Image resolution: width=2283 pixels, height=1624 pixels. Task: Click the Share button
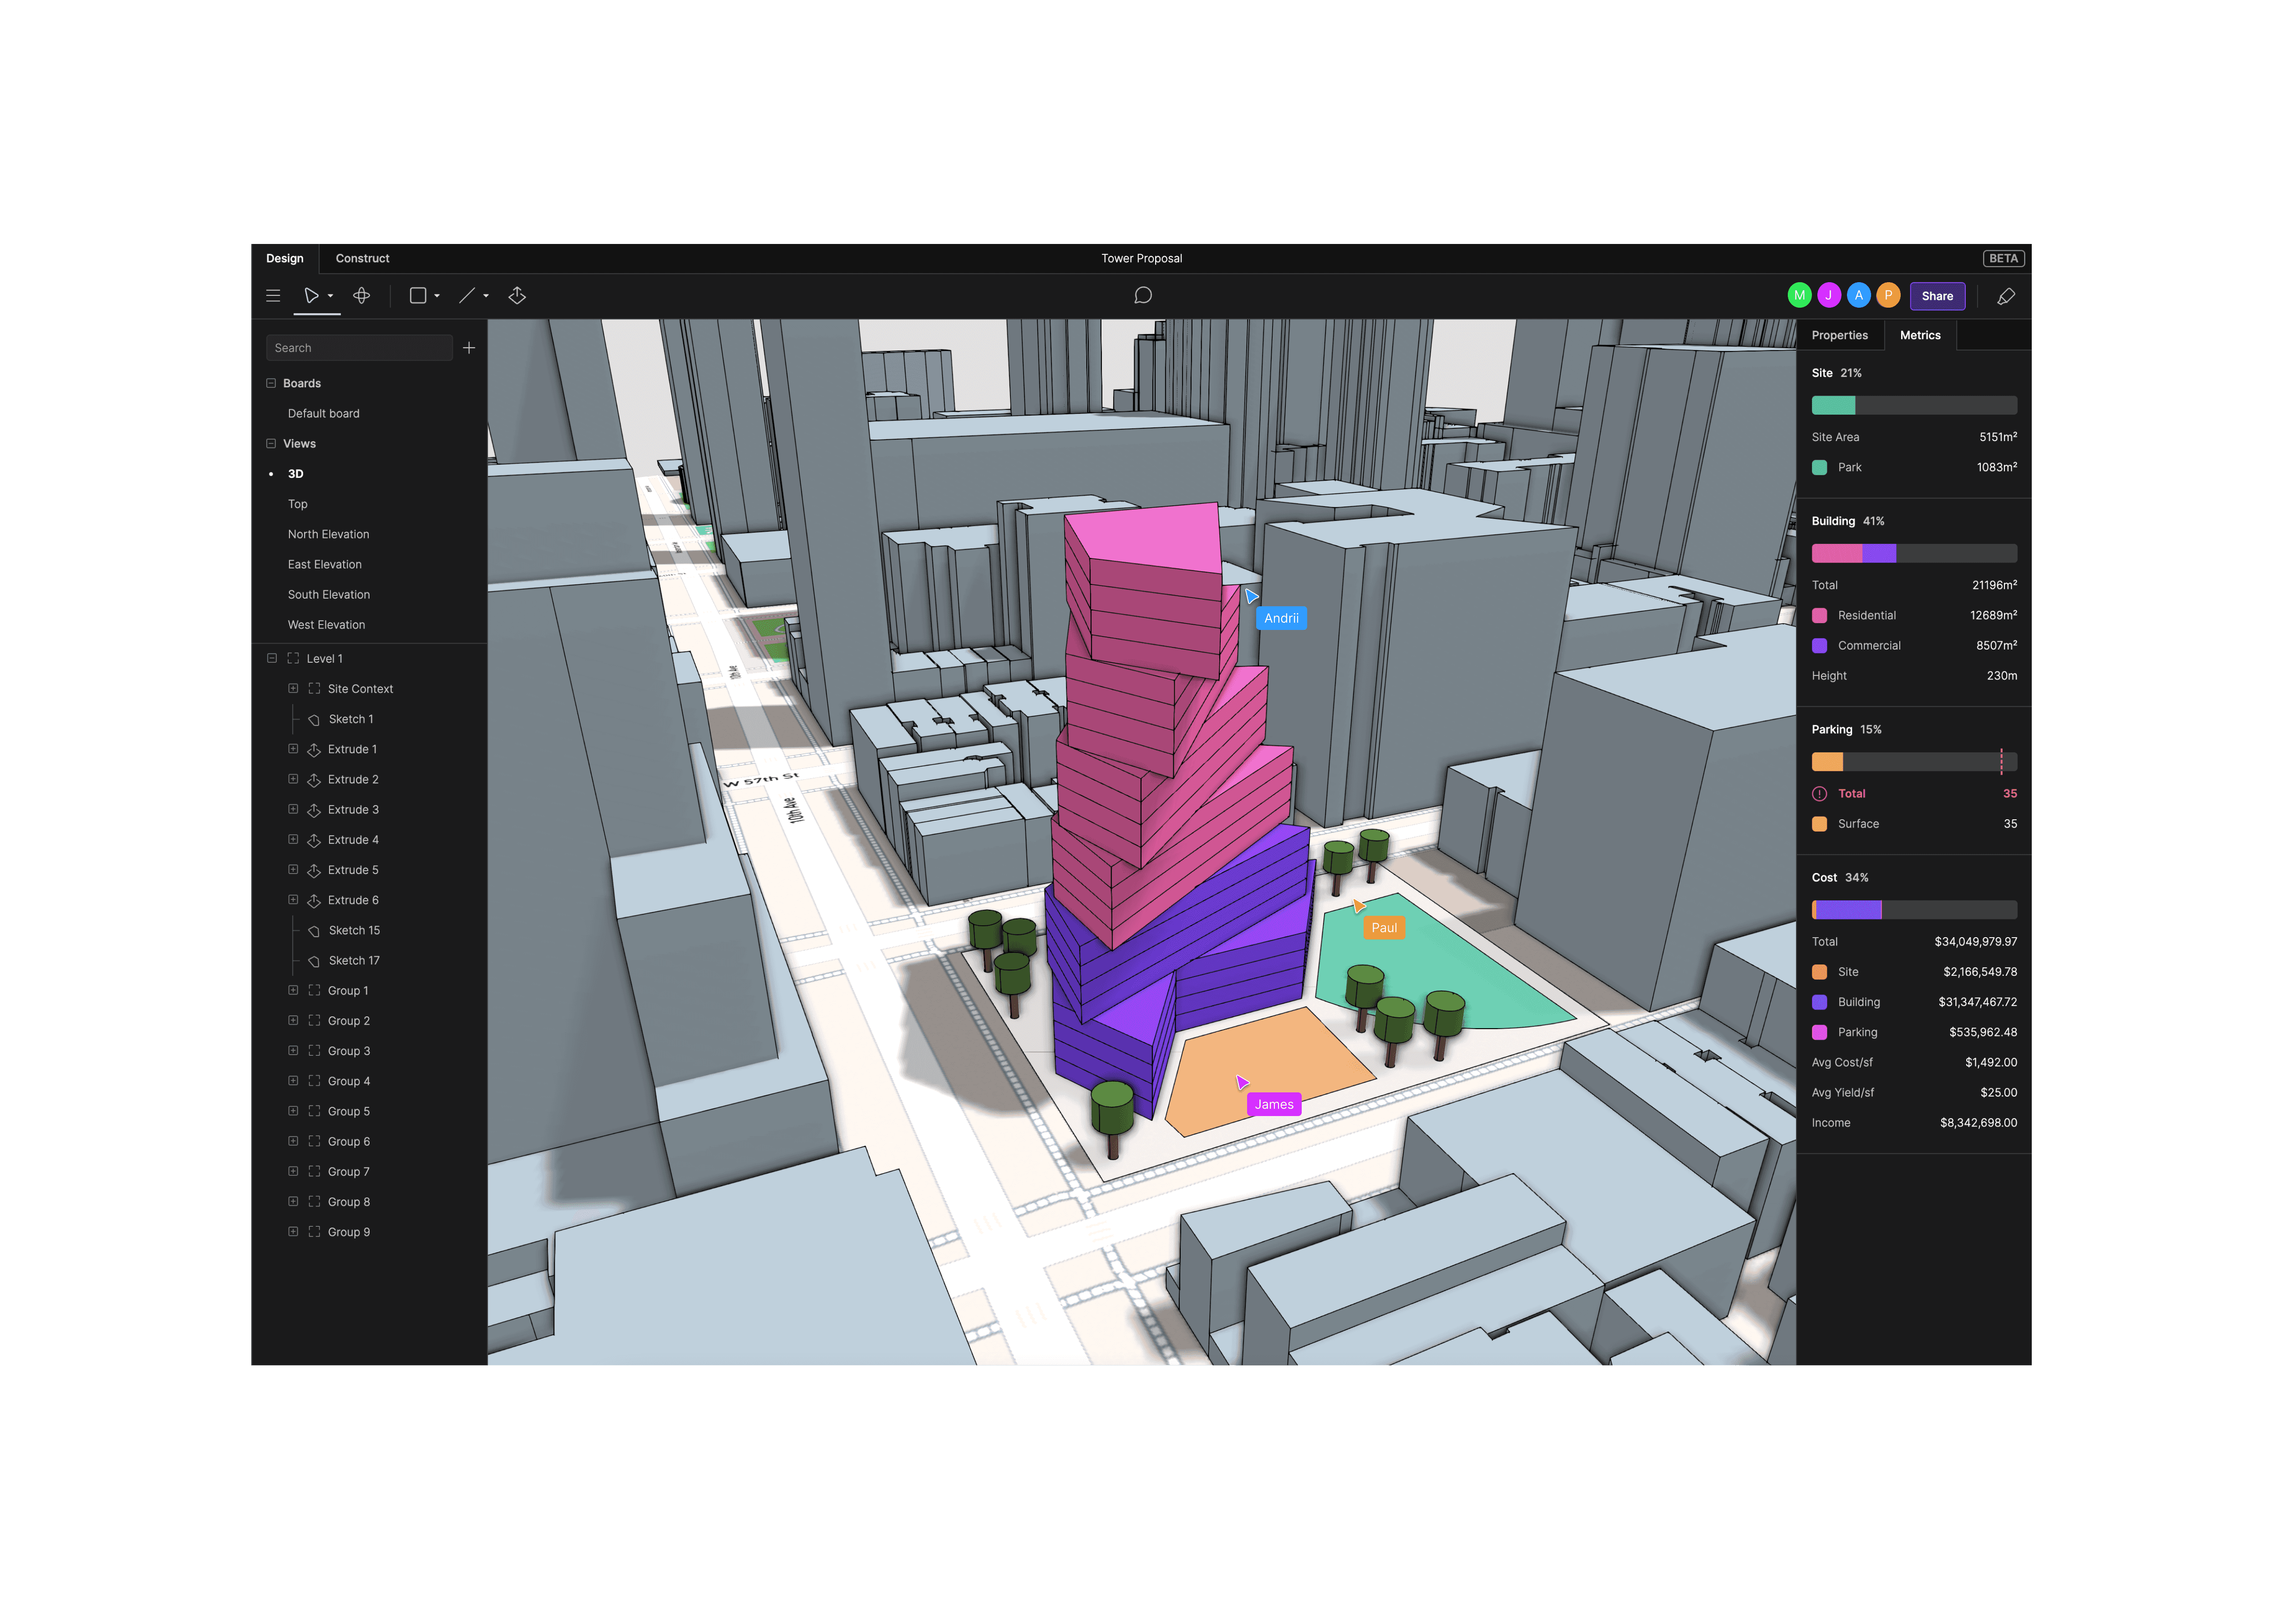point(1936,296)
